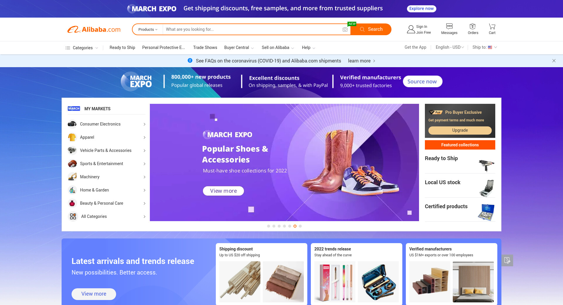This screenshot has width=563, height=305.
Task: Expand the English - USD language dropdown
Action: click(450, 47)
